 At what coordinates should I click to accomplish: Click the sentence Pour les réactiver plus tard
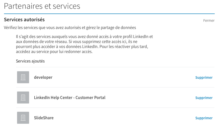[124, 46]
